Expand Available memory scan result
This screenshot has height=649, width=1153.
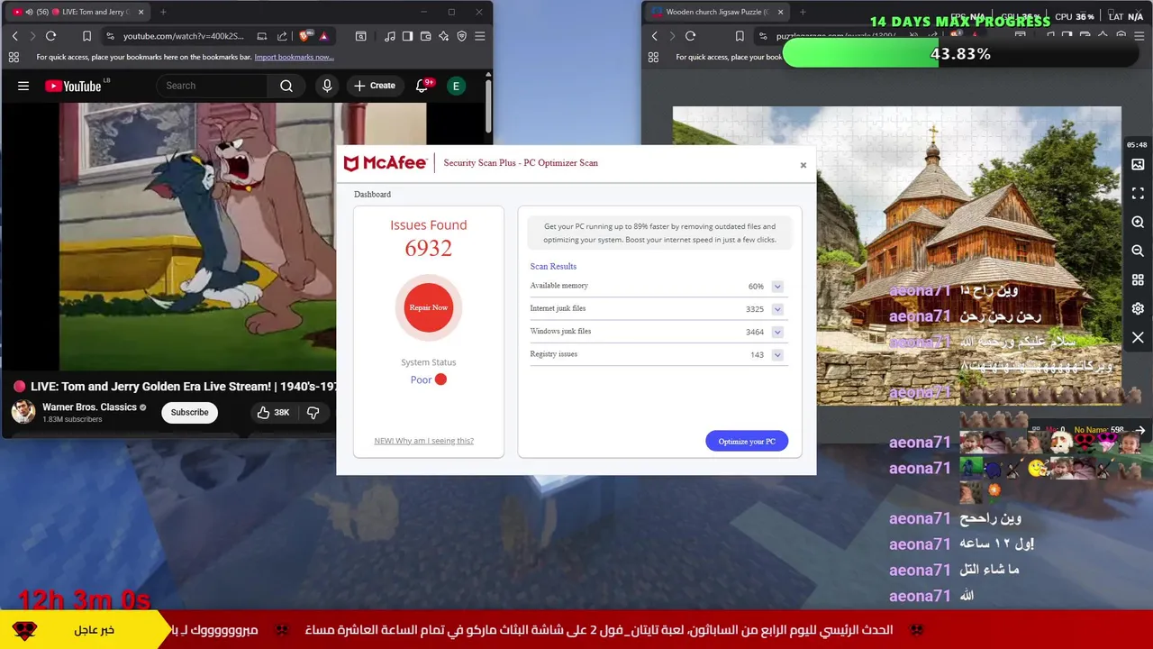coord(777,287)
